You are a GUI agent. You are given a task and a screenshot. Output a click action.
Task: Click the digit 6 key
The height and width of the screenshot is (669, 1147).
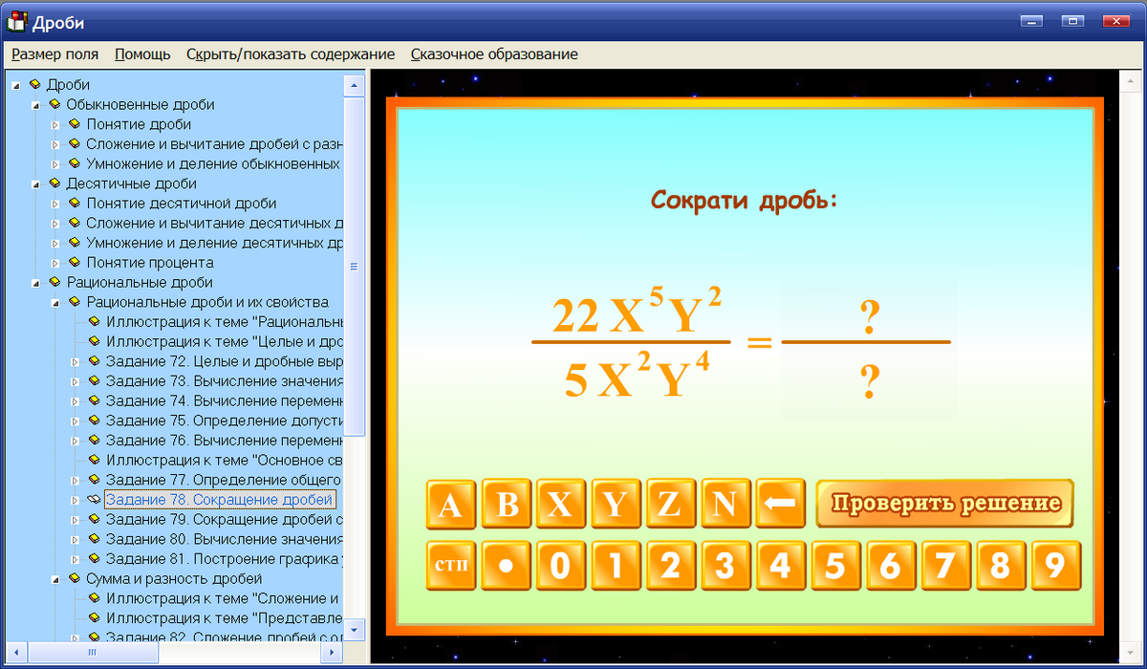pos(890,566)
